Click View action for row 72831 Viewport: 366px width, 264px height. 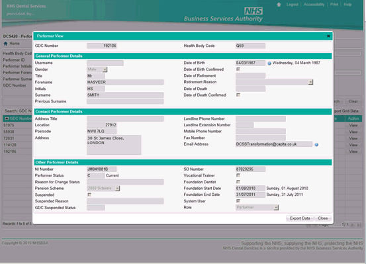click(353, 138)
